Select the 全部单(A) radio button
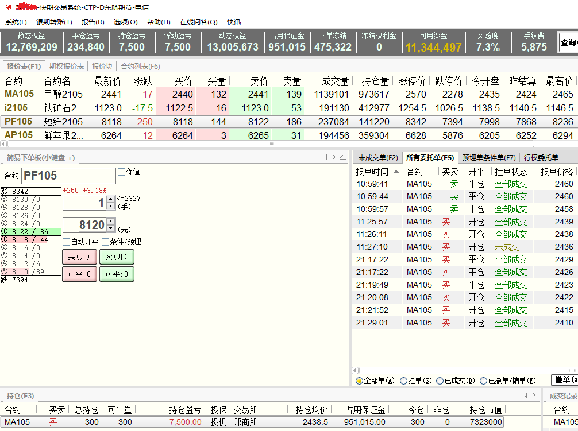The height and width of the screenshot is (431, 578). (359, 381)
